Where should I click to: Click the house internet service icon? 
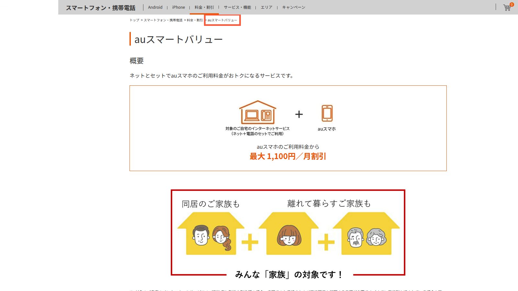click(x=257, y=112)
